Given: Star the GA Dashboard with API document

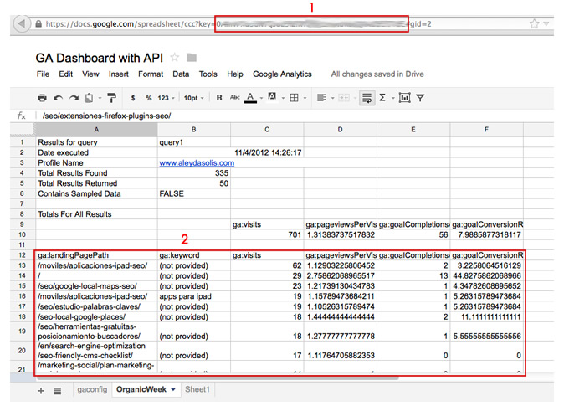Looking at the screenshot, I should point(175,57).
